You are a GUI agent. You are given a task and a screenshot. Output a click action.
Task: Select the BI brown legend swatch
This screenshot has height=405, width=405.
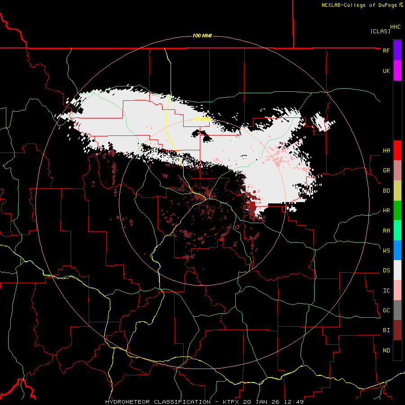click(x=397, y=330)
